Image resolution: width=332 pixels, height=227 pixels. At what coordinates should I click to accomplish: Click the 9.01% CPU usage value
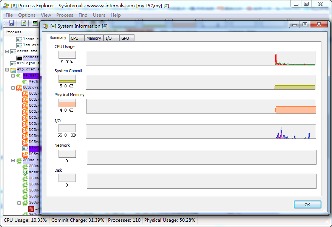coord(67,62)
